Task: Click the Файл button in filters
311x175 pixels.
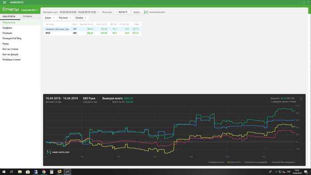Action: coord(137,12)
